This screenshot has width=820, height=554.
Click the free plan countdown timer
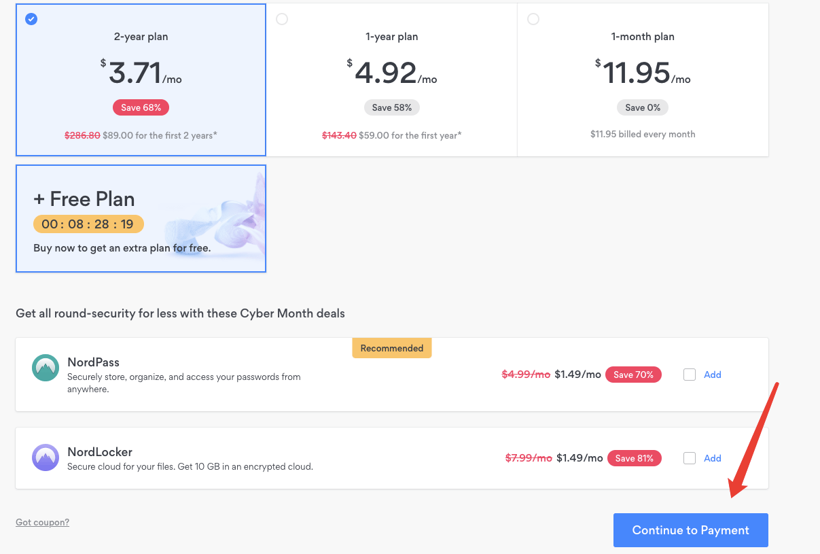pos(88,224)
